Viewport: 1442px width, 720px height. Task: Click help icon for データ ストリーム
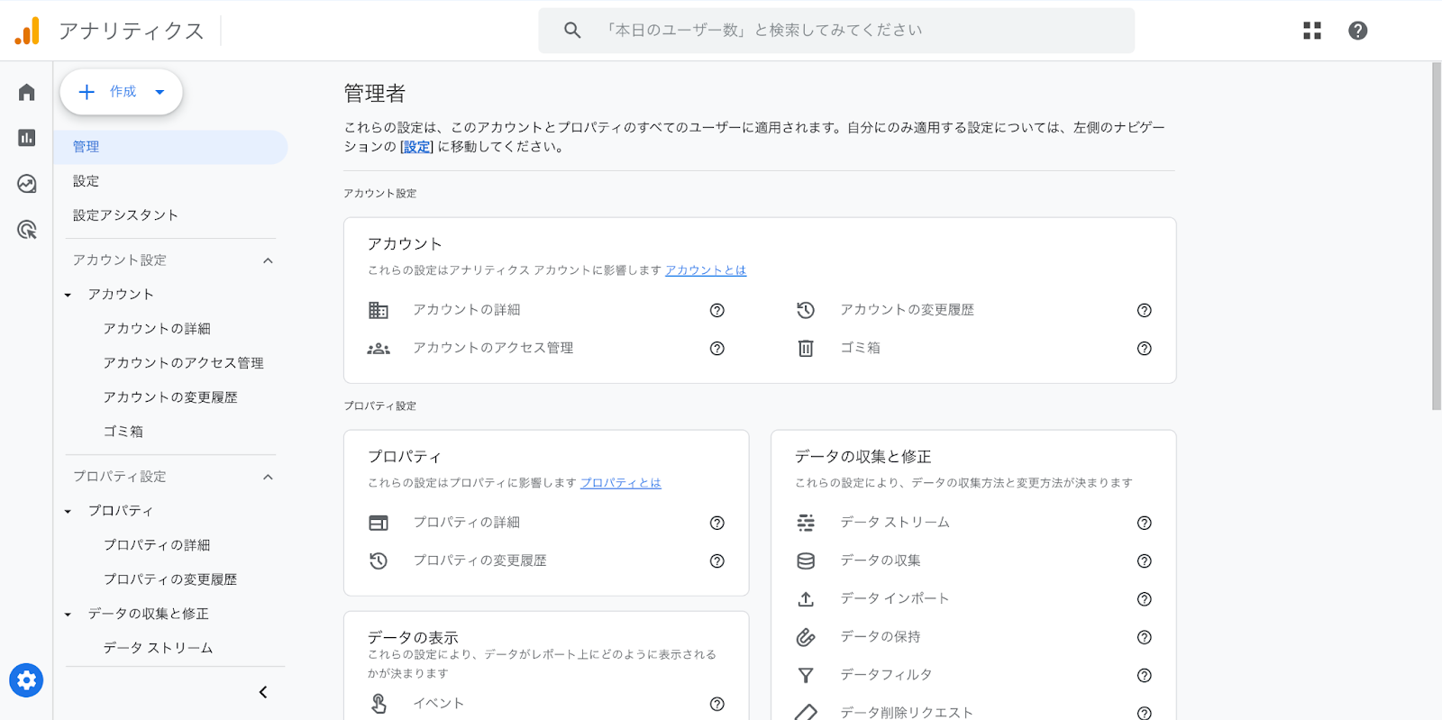tap(1145, 523)
